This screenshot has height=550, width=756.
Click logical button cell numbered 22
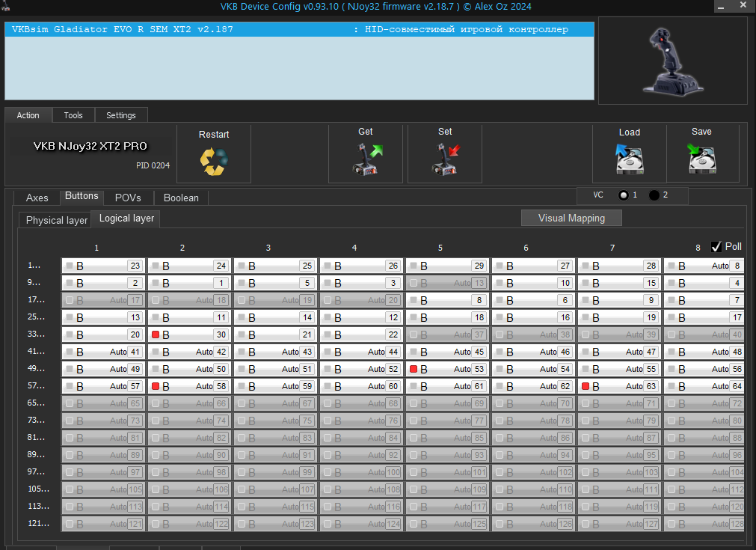[362, 334]
